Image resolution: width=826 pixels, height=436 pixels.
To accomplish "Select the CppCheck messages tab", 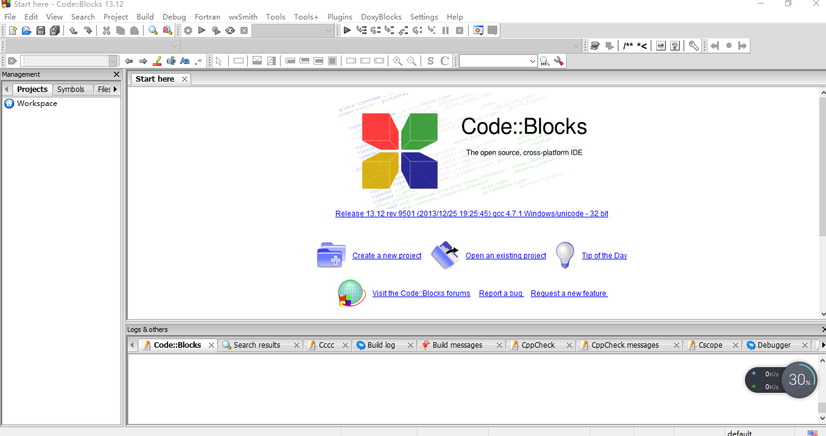I will click(625, 345).
